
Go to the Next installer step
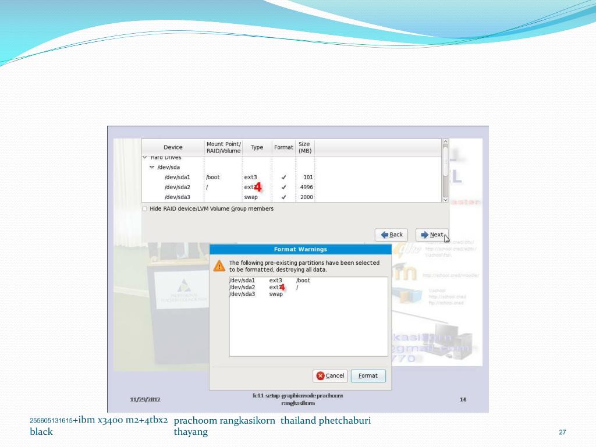432,235
